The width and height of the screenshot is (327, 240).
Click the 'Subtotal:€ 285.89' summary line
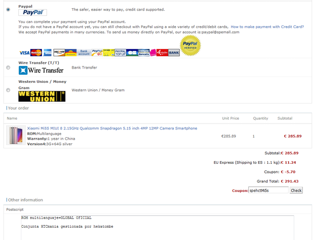point(282,153)
